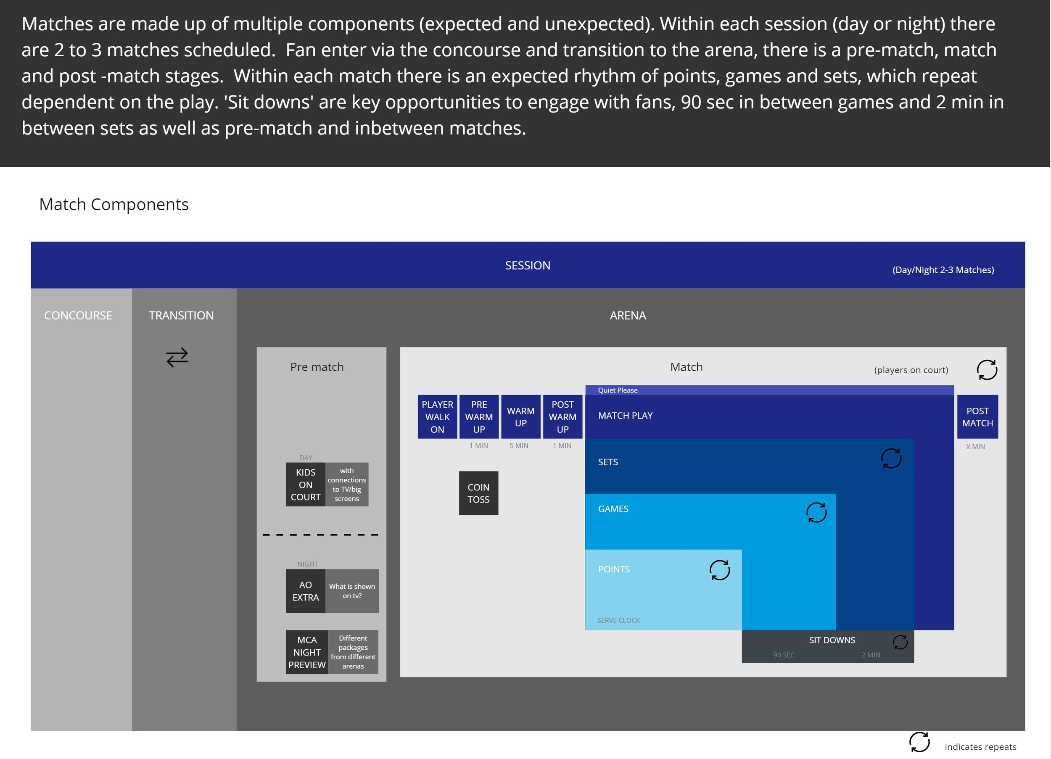Click the AO EXTRA box

[x=305, y=591]
